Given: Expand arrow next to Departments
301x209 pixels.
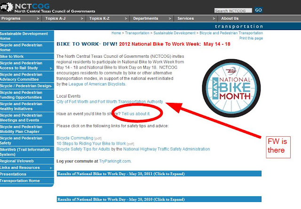Looking at the screenshot, I should point(170,19).
